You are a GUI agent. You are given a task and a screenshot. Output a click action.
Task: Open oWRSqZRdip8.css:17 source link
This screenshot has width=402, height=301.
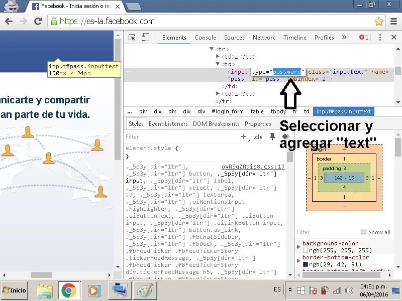[x=253, y=167]
